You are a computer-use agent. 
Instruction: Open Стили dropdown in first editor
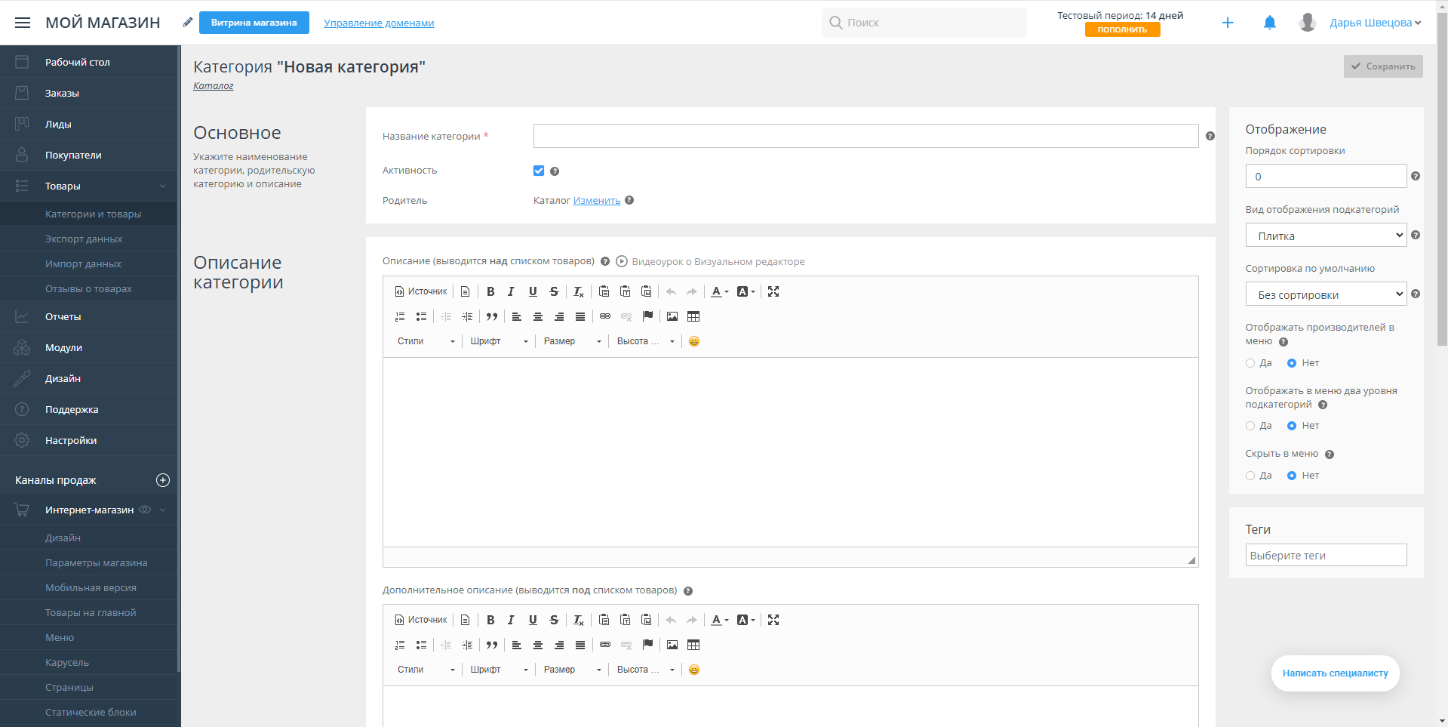coord(426,341)
